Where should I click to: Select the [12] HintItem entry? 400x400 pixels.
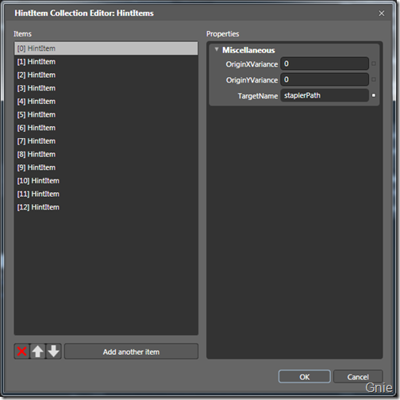point(106,207)
